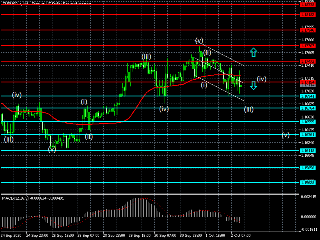Click the 24 Sep 2020 date label
Image resolution: width=320 pixels, height=240 pixels.
11,236
